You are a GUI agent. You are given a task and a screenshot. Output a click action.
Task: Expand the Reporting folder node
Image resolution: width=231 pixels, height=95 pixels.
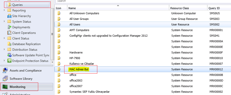coord(4,10)
